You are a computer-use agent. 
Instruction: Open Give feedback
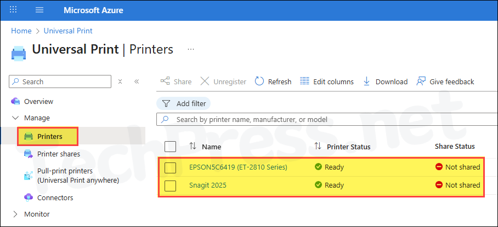click(x=445, y=82)
